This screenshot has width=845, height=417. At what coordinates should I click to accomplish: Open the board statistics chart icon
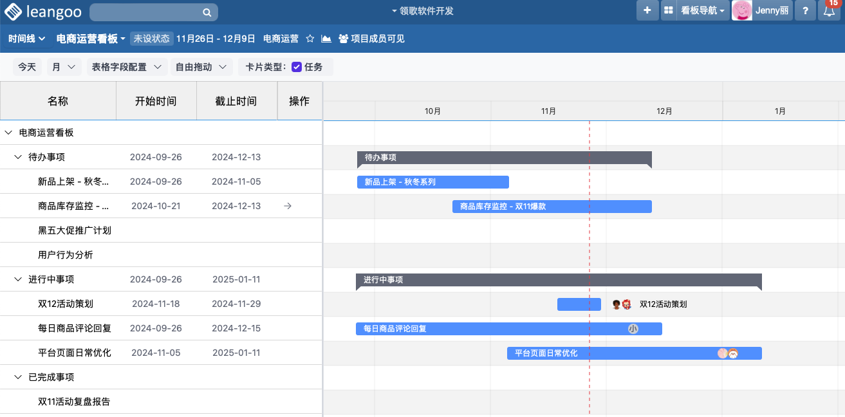coord(326,39)
